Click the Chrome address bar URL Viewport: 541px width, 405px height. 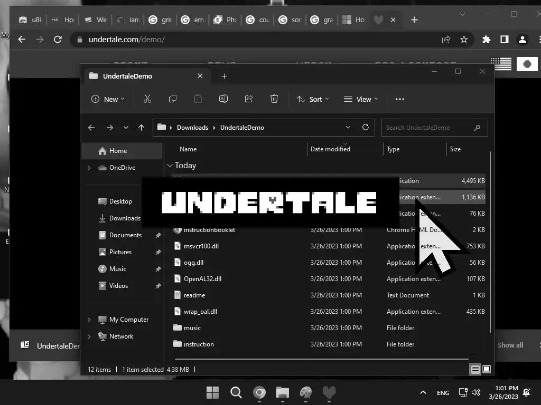coord(126,40)
